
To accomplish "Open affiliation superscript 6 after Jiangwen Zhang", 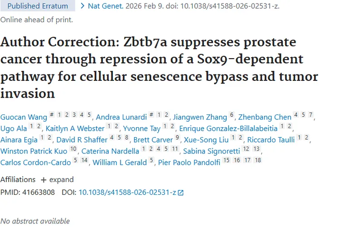I will point(232,116).
